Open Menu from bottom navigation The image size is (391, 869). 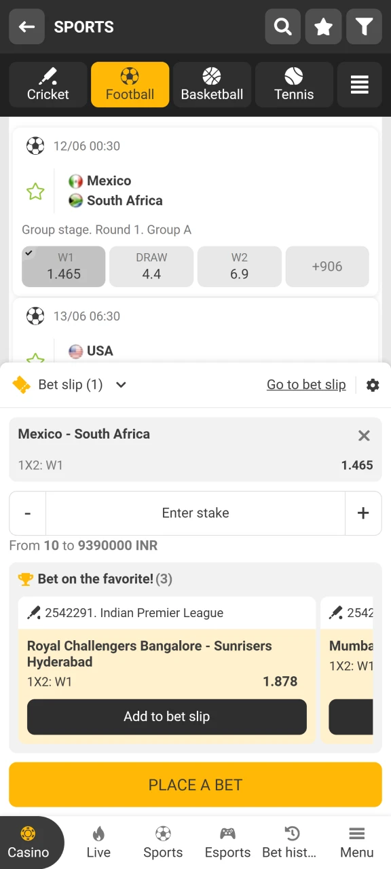tap(356, 842)
